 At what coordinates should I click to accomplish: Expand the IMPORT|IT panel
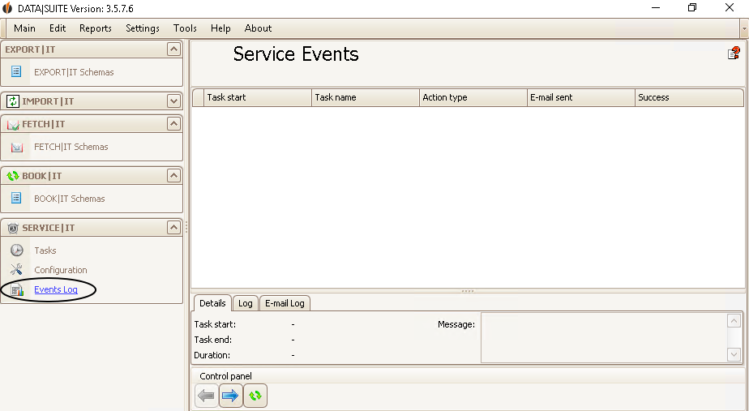(x=173, y=101)
